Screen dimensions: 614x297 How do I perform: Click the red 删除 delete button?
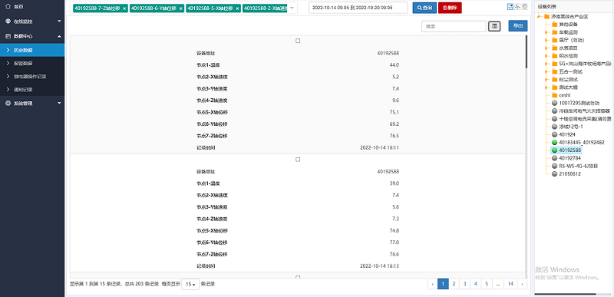pos(450,8)
